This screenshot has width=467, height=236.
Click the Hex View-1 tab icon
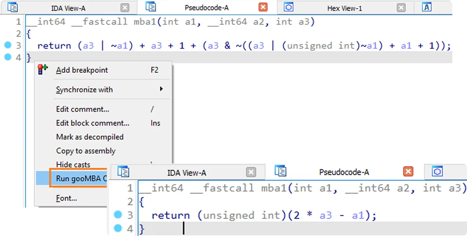point(288,7)
